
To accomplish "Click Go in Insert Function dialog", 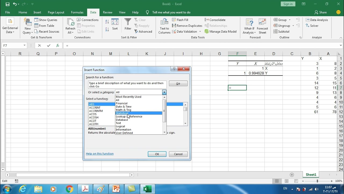I will 178,84.
